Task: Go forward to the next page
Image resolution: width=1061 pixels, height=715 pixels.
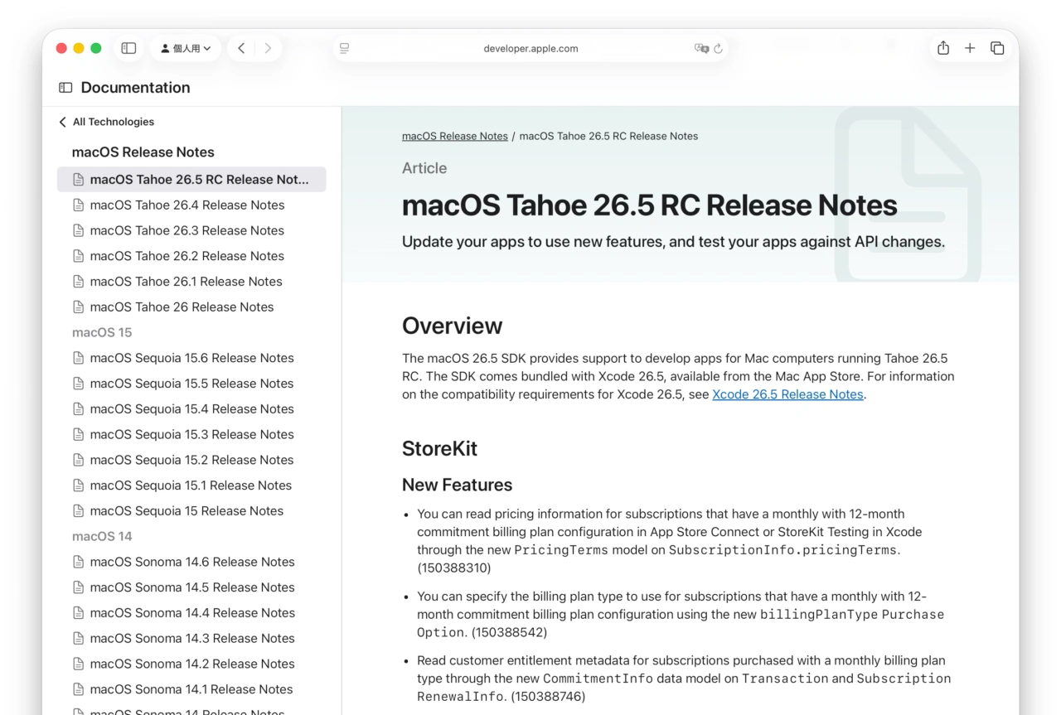Action: click(268, 48)
